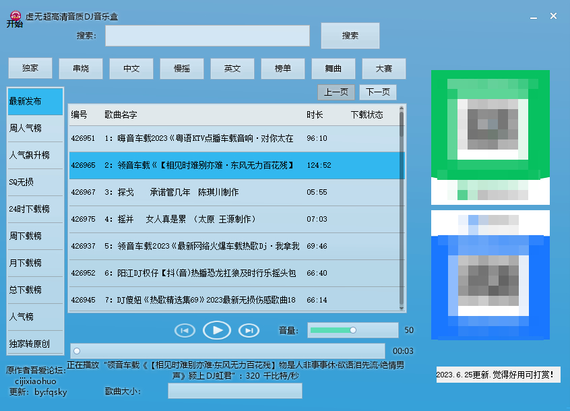Open the 慢摇 category
This screenshot has width=570, height=411.
(x=182, y=68)
